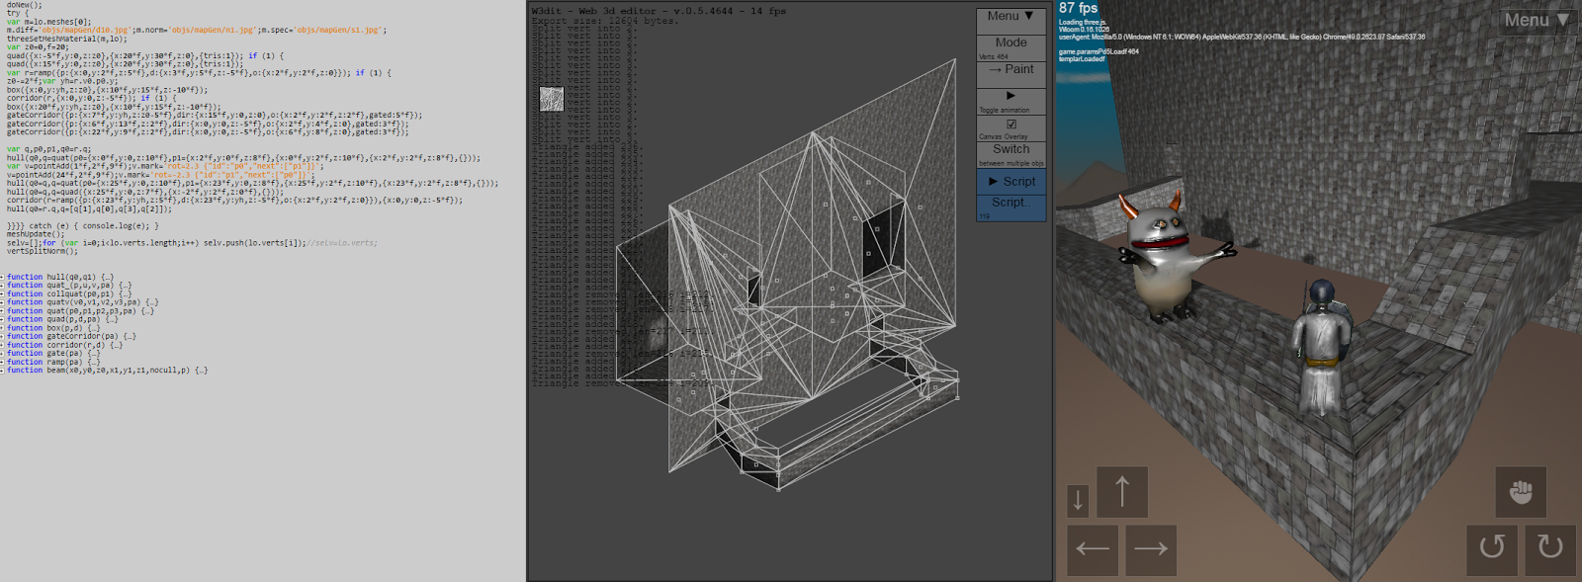Click the move right arrow button
Viewport: 1582px width, 582px height.
coord(1151,549)
